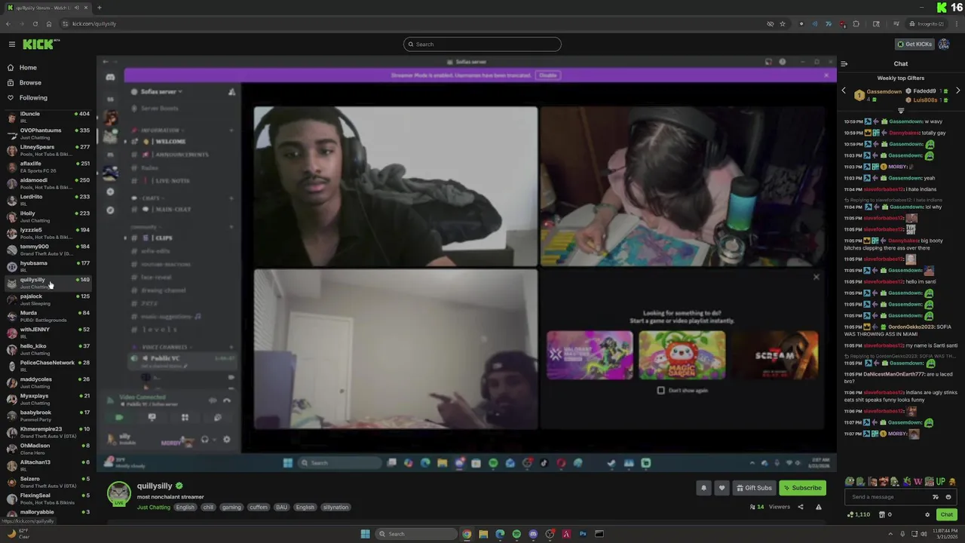The height and width of the screenshot is (543, 965).
Task: Select aidamoodi channel in sidebar
Action: point(48,183)
